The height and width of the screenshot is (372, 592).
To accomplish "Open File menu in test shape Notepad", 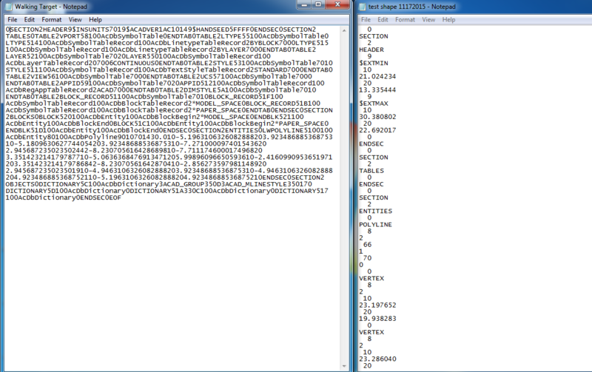I will pyautogui.click(x=366, y=20).
